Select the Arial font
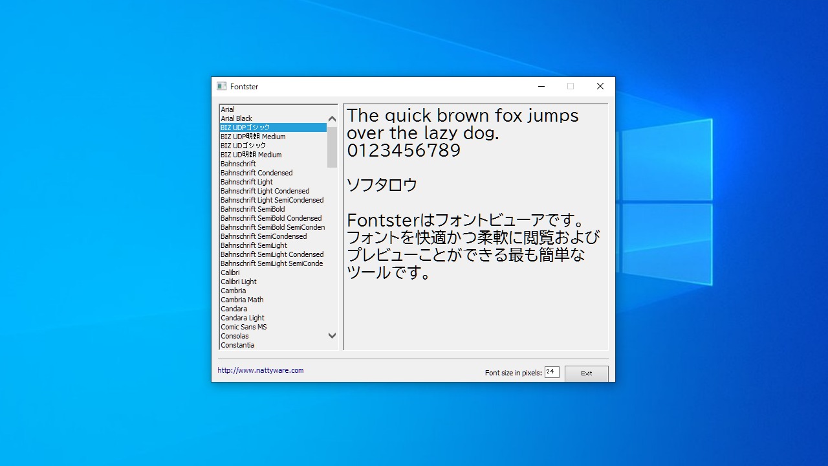The height and width of the screenshot is (466, 828). 273,109
